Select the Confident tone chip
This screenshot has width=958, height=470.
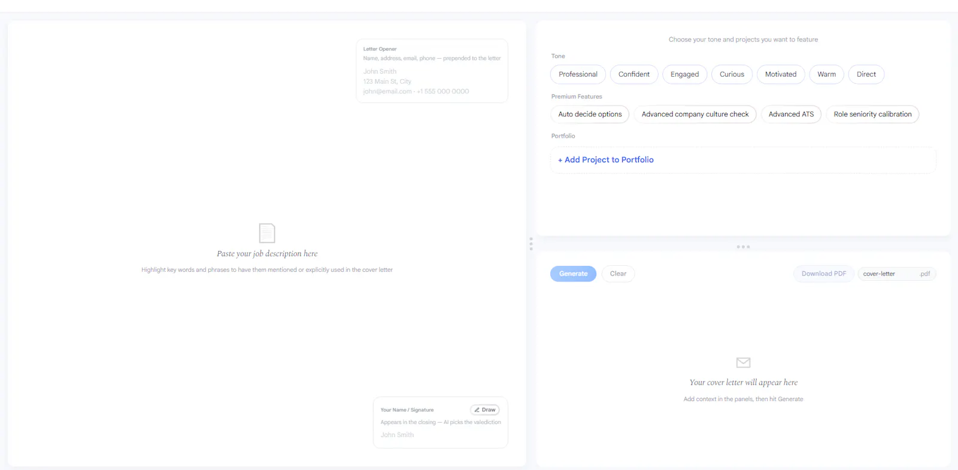click(634, 74)
